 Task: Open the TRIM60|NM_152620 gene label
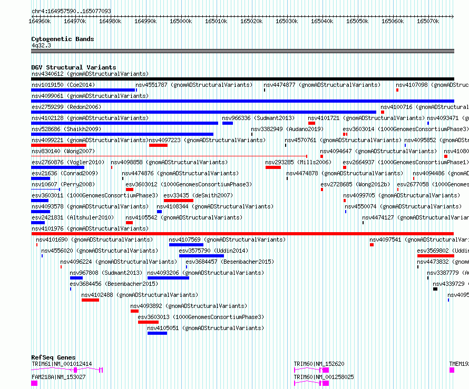[319, 364]
